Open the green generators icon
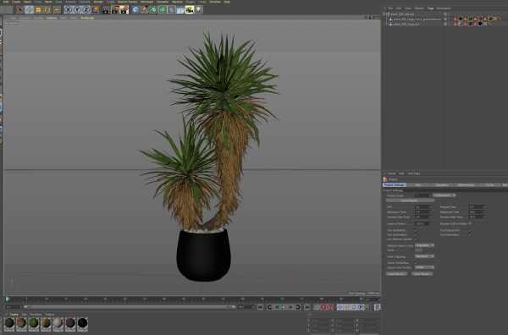Screen dimensions: 508x335 click(154, 9)
